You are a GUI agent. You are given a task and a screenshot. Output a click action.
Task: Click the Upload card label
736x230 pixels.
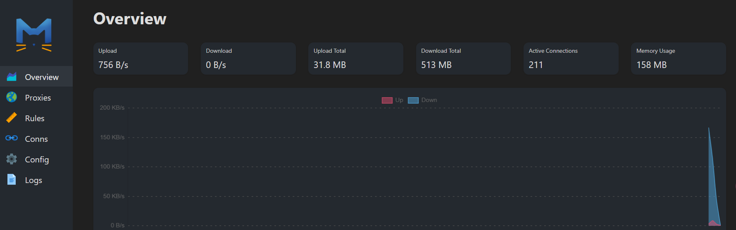tap(107, 51)
